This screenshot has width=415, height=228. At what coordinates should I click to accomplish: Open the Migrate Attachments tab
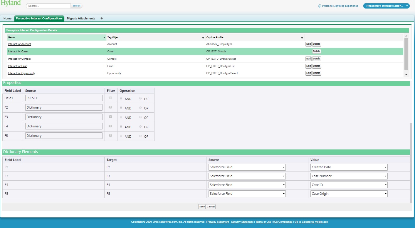pyautogui.click(x=81, y=19)
